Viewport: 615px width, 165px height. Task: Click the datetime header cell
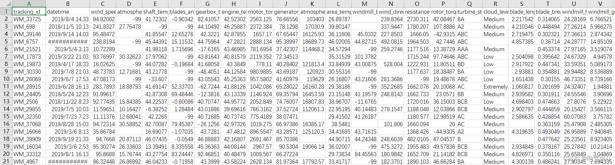[67, 12]
